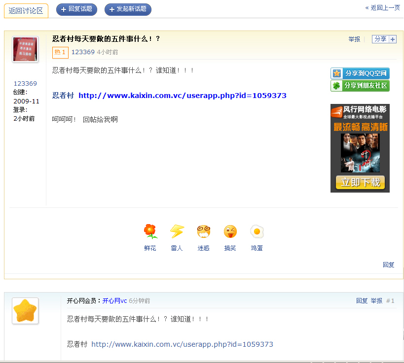Click the 6分钟前 reply timestamp
Image resolution: width=404 pixels, height=363 pixels.
pos(140,301)
